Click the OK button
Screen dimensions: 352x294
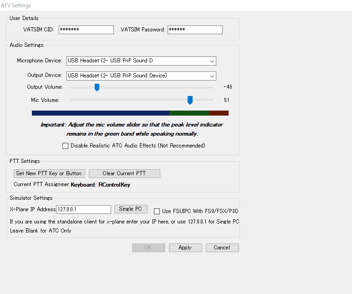(x=148, y=248)
